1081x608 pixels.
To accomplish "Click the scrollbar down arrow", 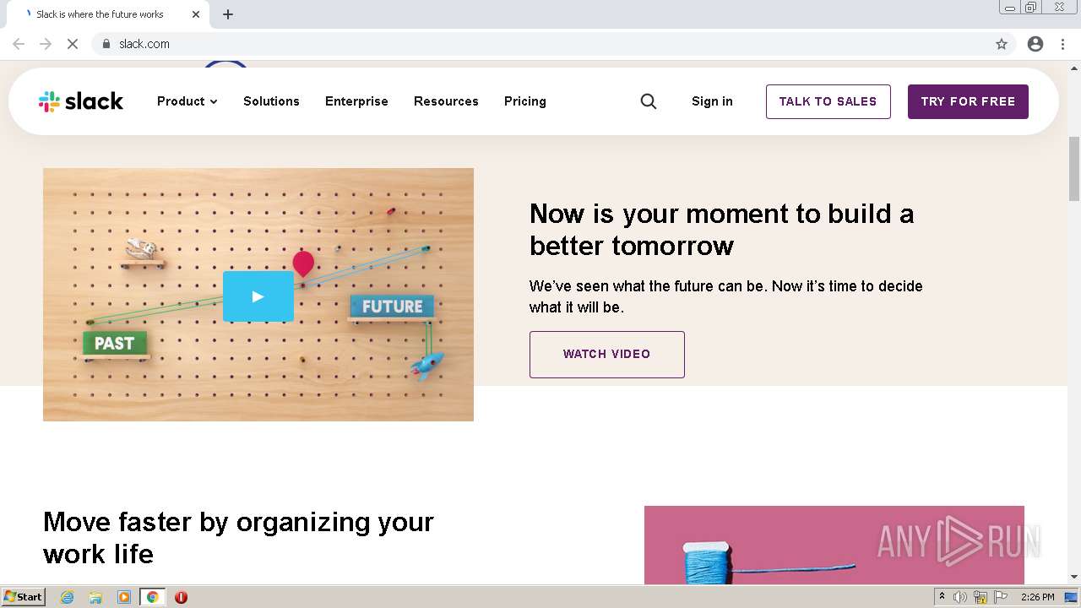I will pyautogui.click(x=1074, y=577).
